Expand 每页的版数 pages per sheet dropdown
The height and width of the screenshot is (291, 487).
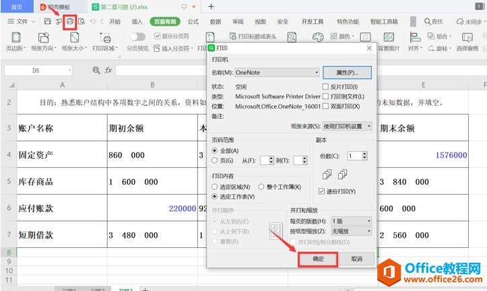point(350,221)
